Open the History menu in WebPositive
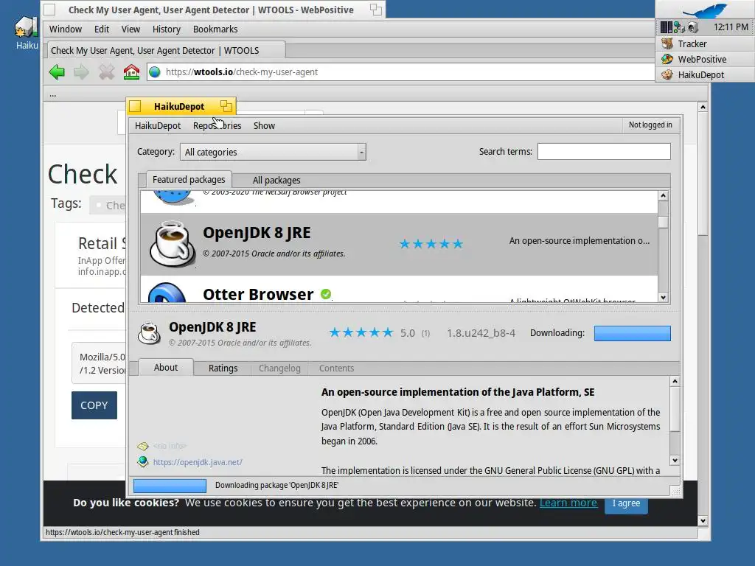The image size is (755, 566). (x=166, y=29)
